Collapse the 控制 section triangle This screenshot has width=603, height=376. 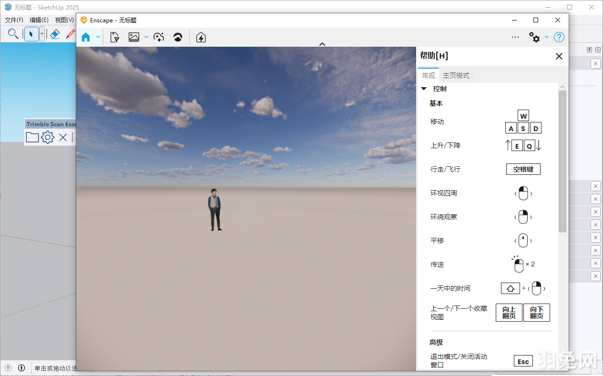point(424,89)
